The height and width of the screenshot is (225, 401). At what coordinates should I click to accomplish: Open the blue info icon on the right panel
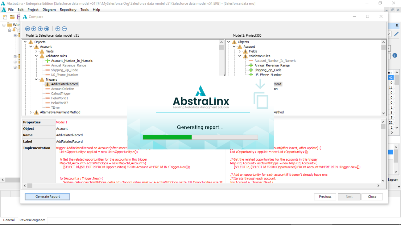[395, 55]
